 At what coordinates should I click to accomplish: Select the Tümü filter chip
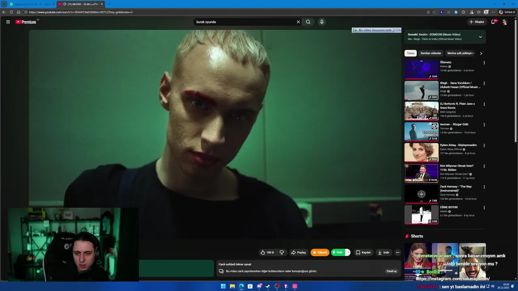(410, 53)
